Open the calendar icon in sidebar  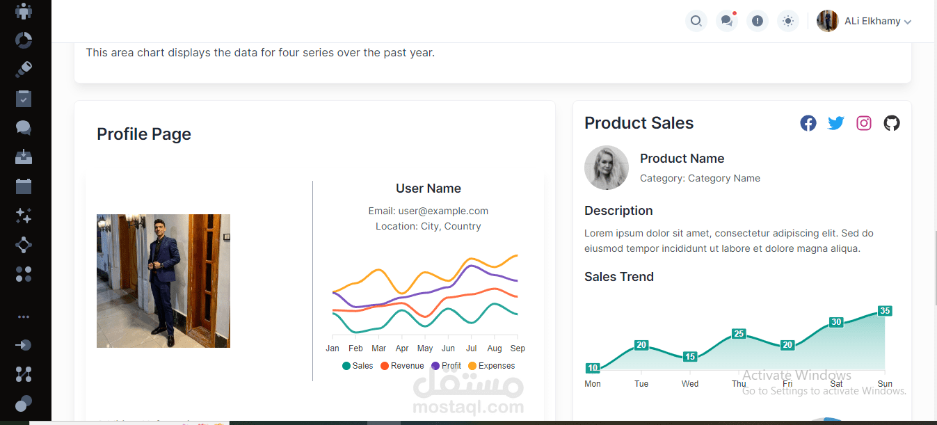24,186
